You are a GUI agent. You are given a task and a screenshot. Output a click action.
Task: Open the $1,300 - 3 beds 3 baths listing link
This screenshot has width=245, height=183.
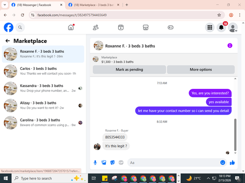click(x=117, y=62)
